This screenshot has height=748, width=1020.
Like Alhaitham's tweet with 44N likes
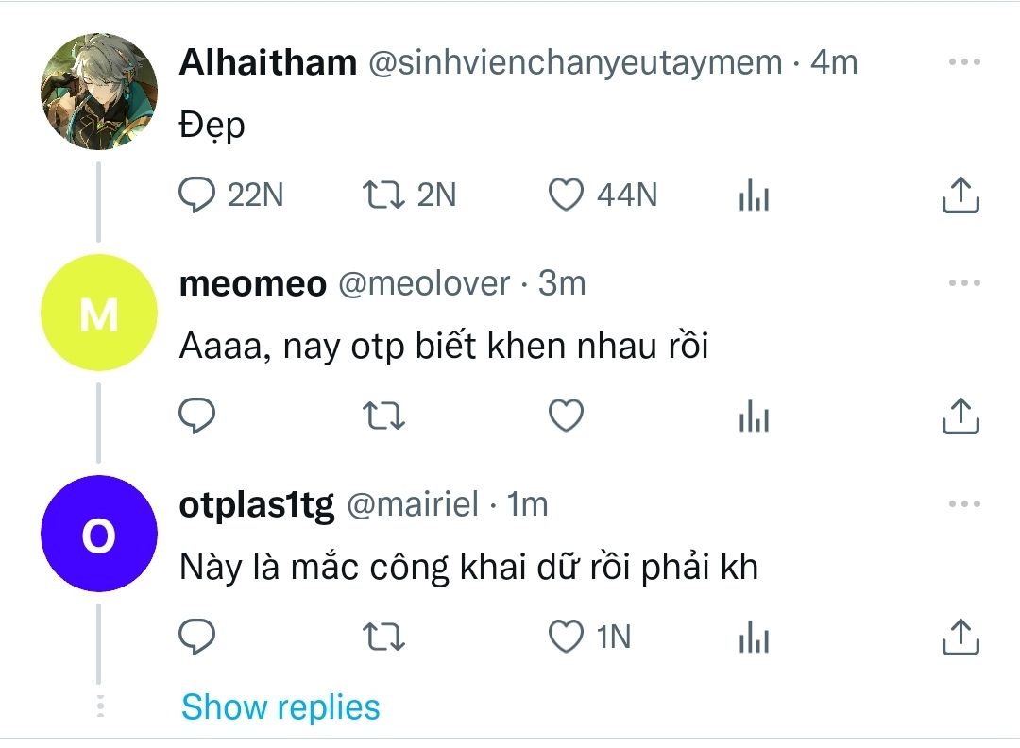(566, 195)
